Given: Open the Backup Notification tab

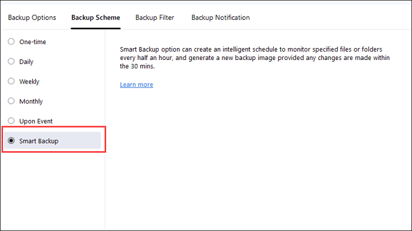Looking at the screenshot, I should [x=221, y=18].
